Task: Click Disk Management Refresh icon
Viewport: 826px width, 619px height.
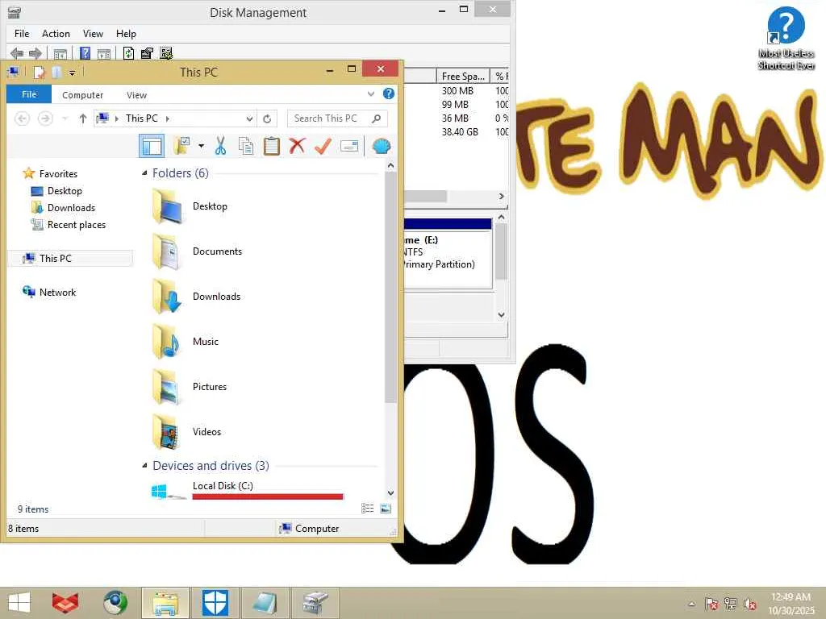Action: (x=128, y=53)
